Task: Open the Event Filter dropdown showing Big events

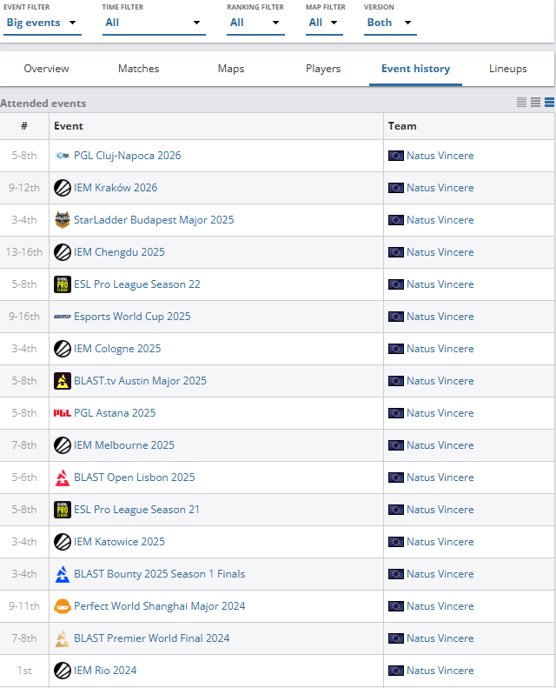Action: (x=42, y=23)
